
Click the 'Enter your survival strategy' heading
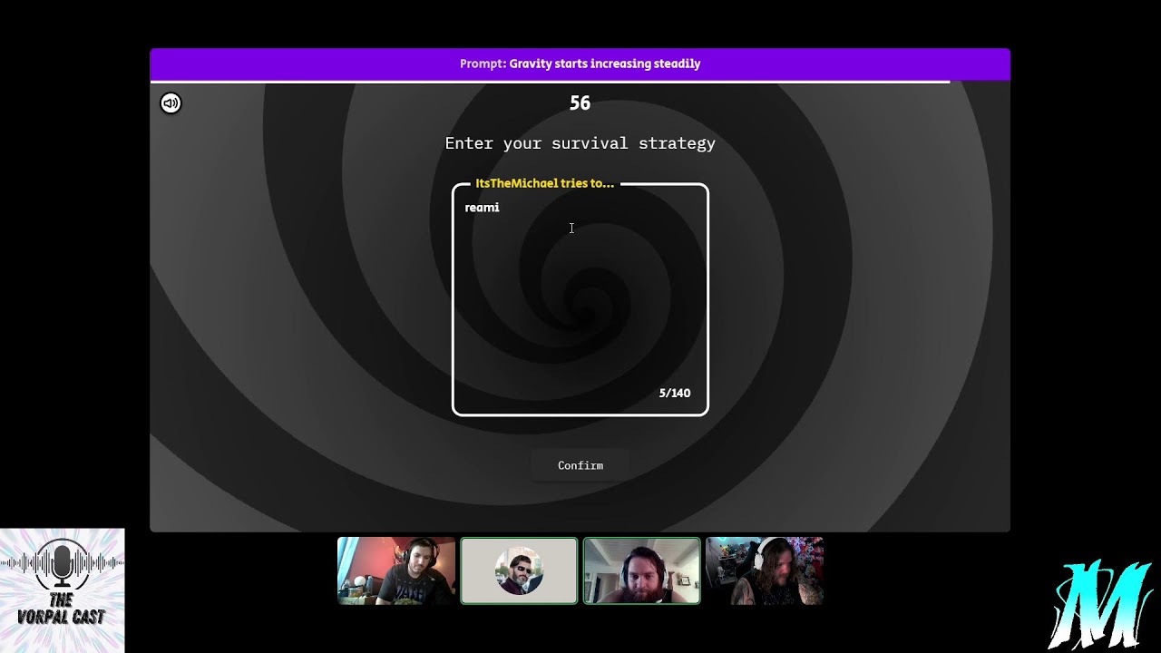point(580,143)
